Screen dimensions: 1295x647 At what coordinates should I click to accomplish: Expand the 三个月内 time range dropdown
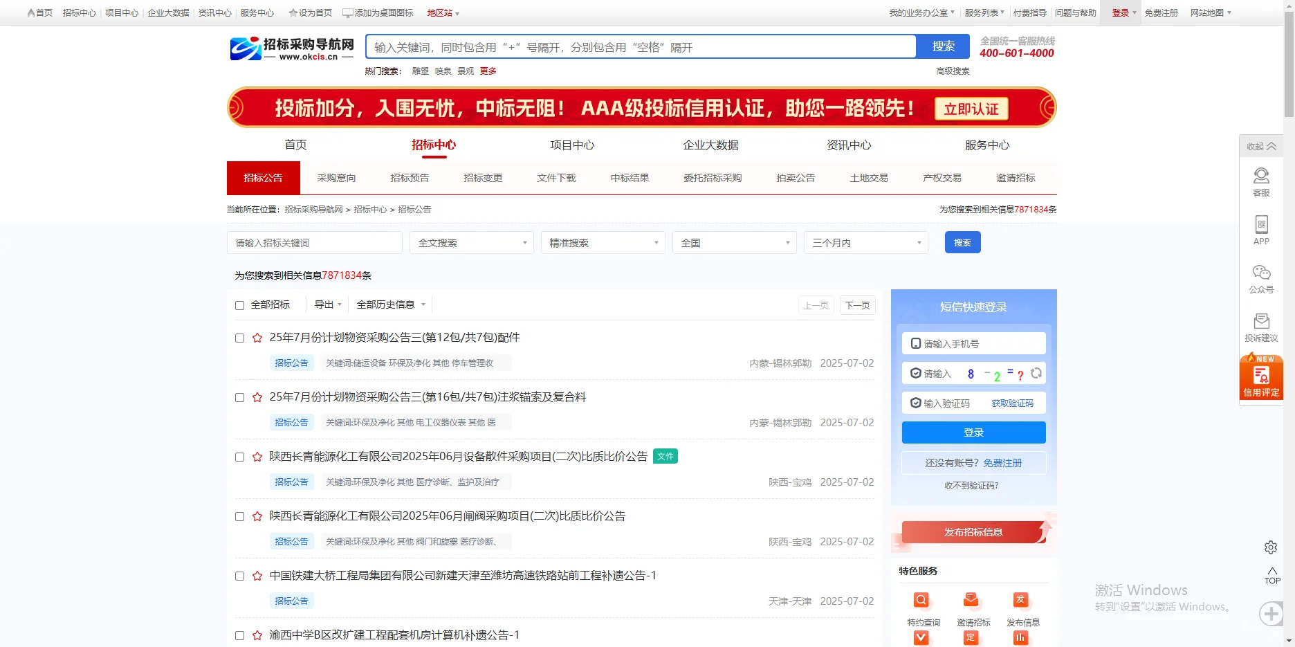pos(865,242)
